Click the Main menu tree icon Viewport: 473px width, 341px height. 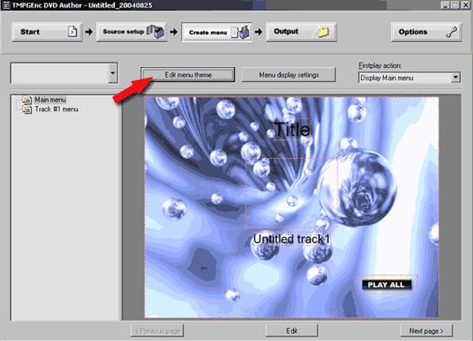(27, 100)
